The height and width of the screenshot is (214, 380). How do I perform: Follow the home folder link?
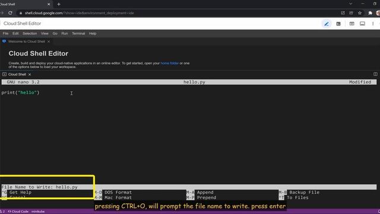pos(169,63)
